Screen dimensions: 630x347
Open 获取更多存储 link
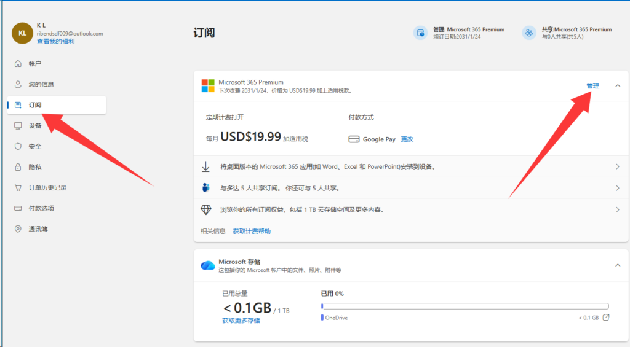pyautogui.click(x=241, y=321)
